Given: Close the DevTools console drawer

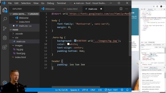Looking at the screenshot, I should pyautogui.click(x=164, y=67).
